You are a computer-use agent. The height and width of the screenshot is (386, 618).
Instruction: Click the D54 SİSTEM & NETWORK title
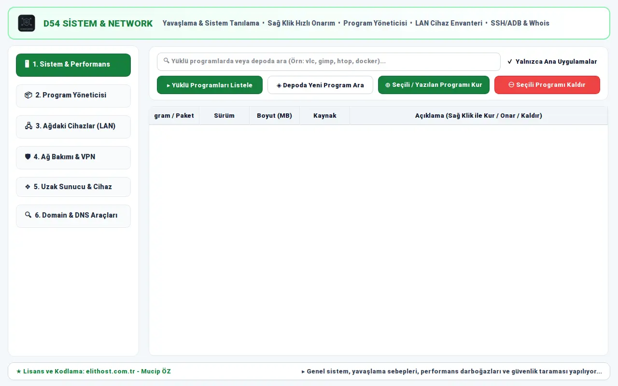98,23
